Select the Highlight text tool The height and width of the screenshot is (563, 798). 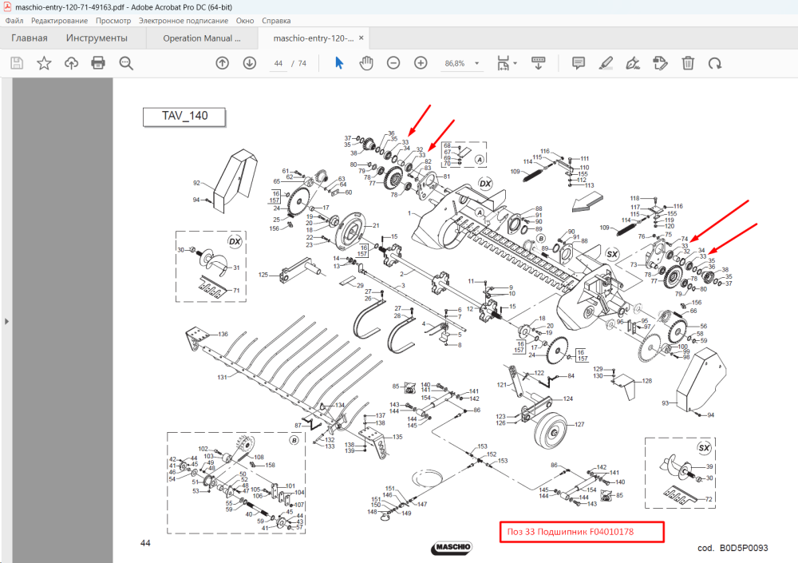click(x=606, y=63)
